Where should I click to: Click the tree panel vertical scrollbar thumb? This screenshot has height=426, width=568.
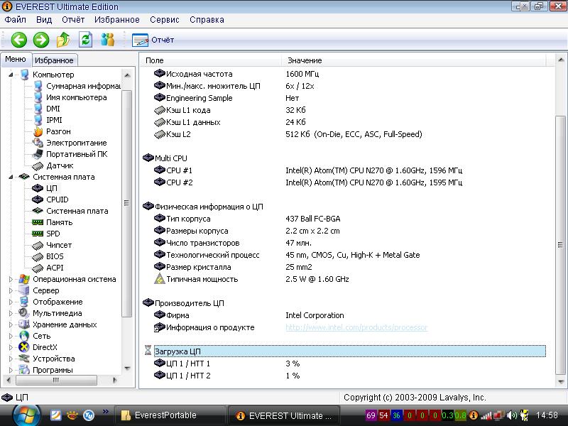tap(126, 203)
